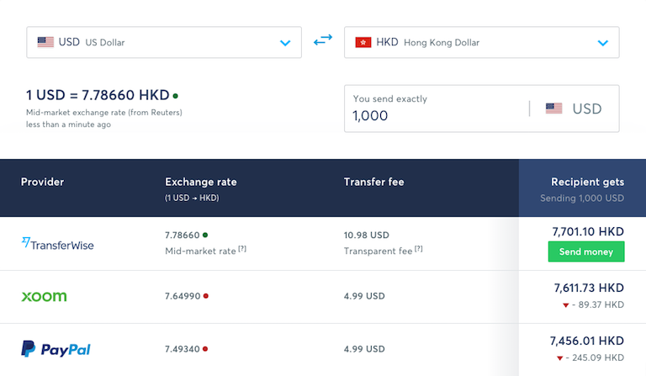
Task: Click the USD label in amount box
Action: click(x=587, y=109)
